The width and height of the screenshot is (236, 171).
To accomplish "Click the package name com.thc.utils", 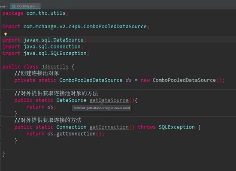I will pos(46,13).
